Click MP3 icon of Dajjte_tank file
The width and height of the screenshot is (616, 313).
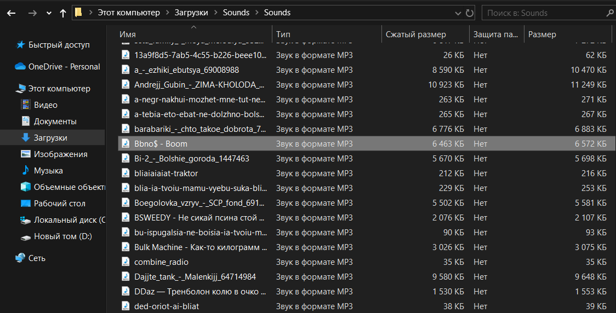[126, 277]
